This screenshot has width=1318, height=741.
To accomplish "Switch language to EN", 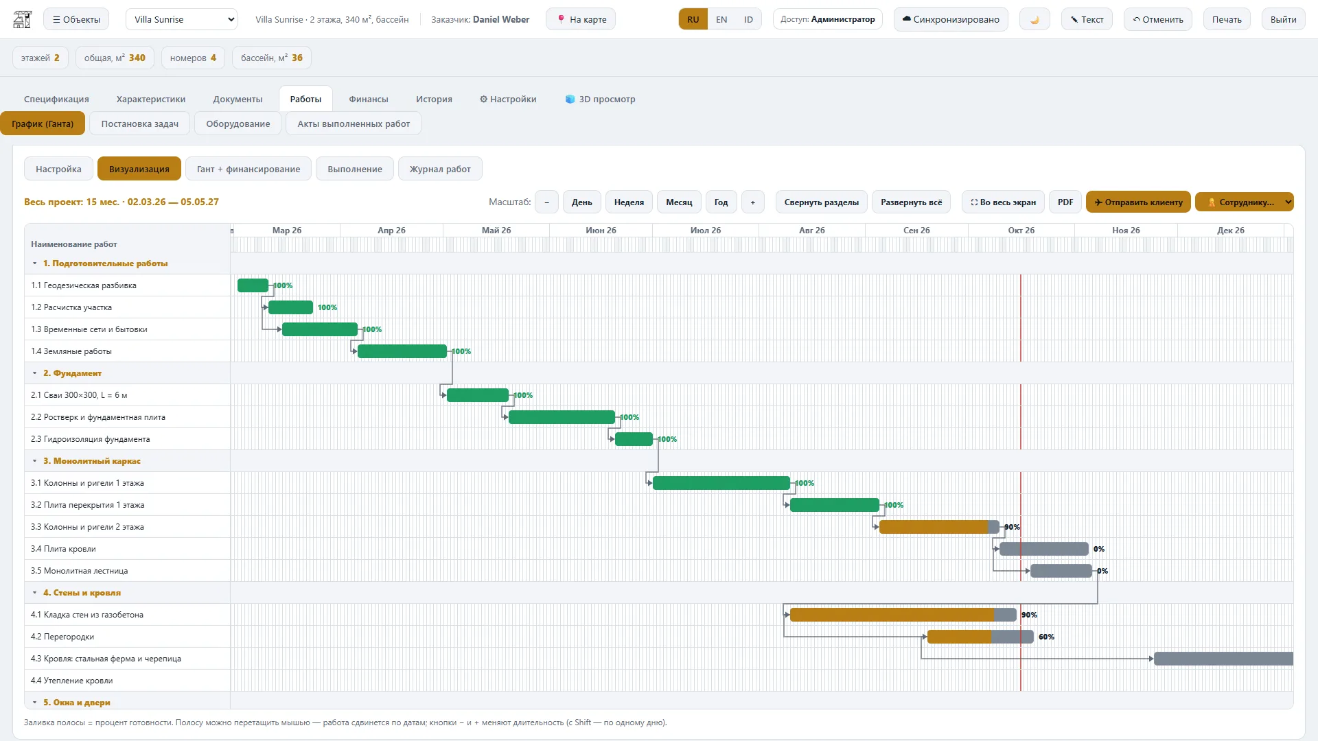I will click(x=721, y=19).
